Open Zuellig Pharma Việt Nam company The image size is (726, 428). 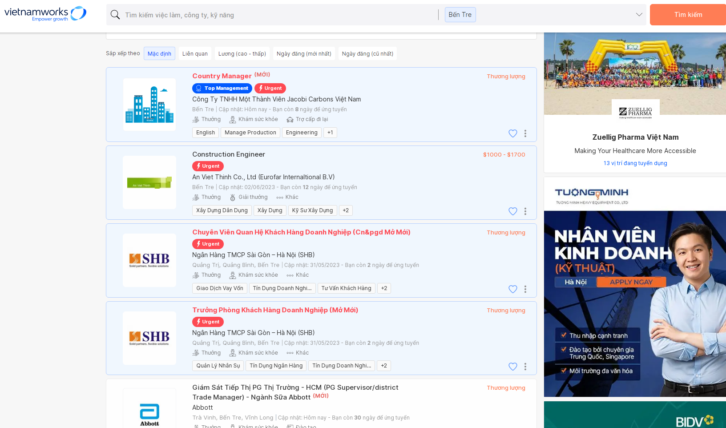click(635, 137)
